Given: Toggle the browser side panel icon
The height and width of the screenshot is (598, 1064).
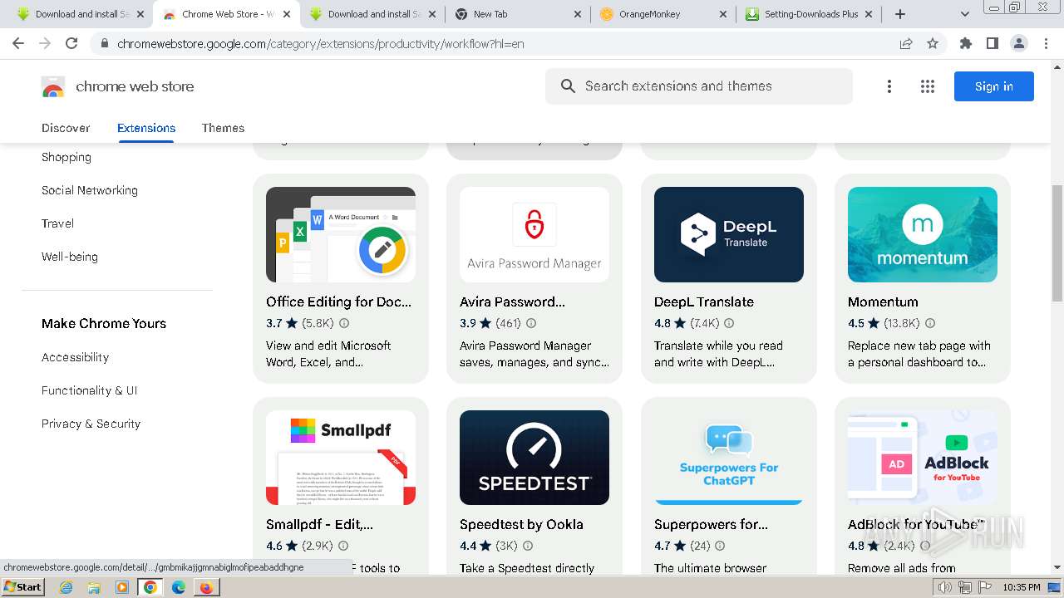Looking at the screenshot, I should (992, 43).
